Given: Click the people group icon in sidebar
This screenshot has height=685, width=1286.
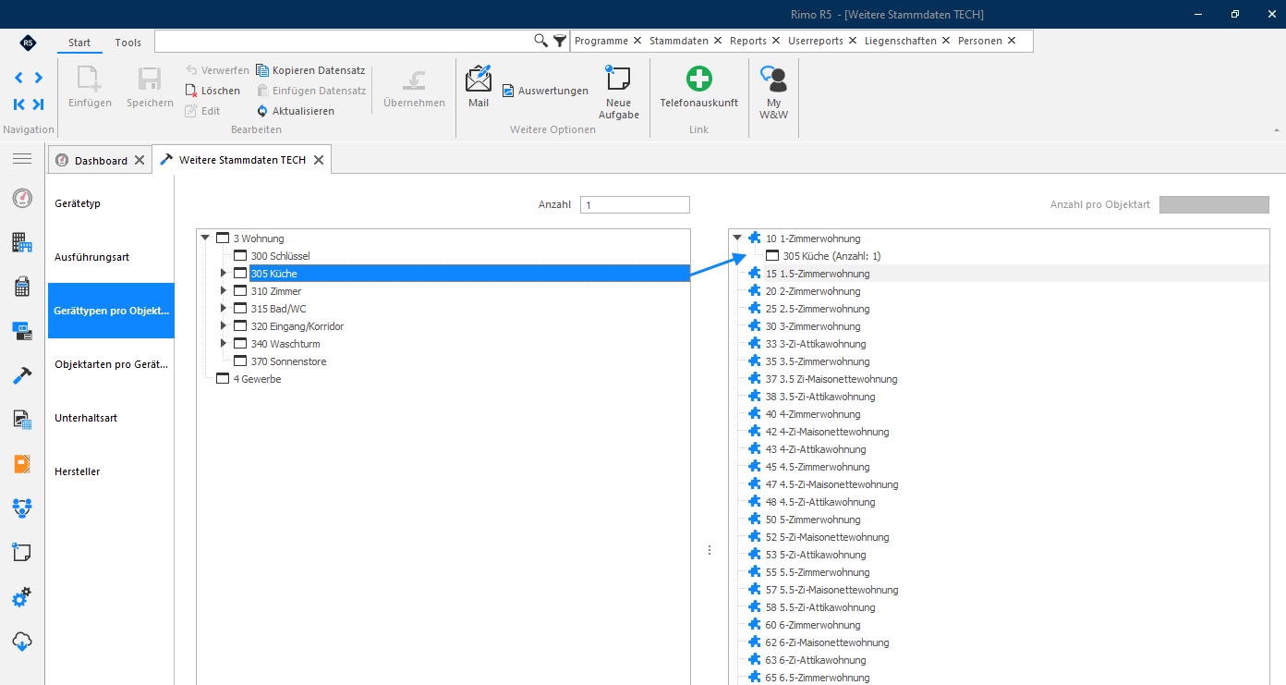Looking at the screenshot, I should pyautogui.click(x=22, y=508).
